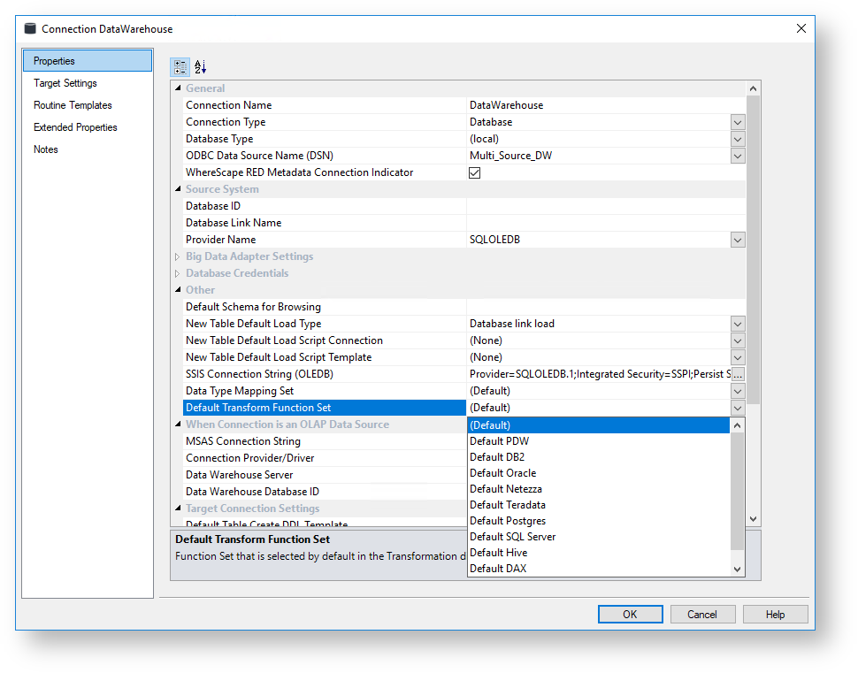Choose Default Netezza from the list
The height and width of the screenshot is (673, 858).
pyautogui.click(x=599, y=488)
